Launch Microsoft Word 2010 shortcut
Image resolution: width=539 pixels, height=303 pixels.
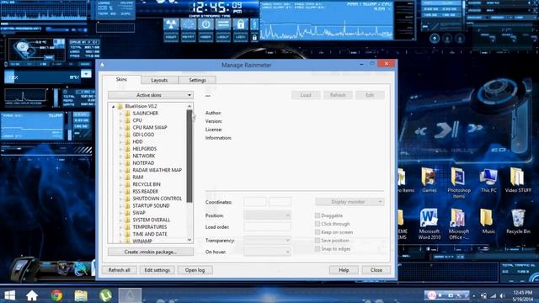tap(429, 224)
